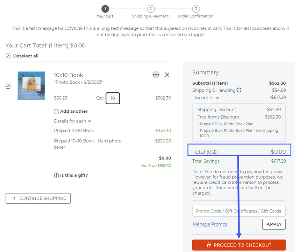
Task: Click the gift box icon
Action: (x=56, y=175)
